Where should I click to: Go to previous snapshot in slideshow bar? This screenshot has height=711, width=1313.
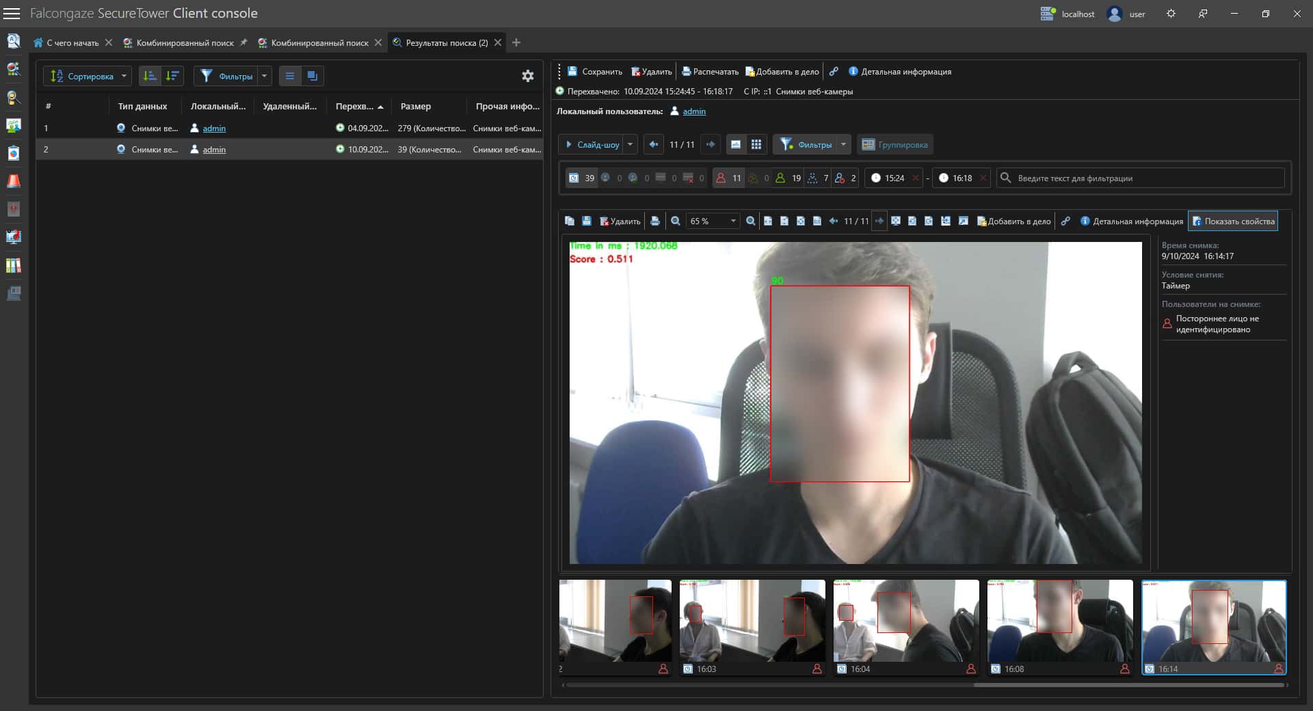coord(654,144)
